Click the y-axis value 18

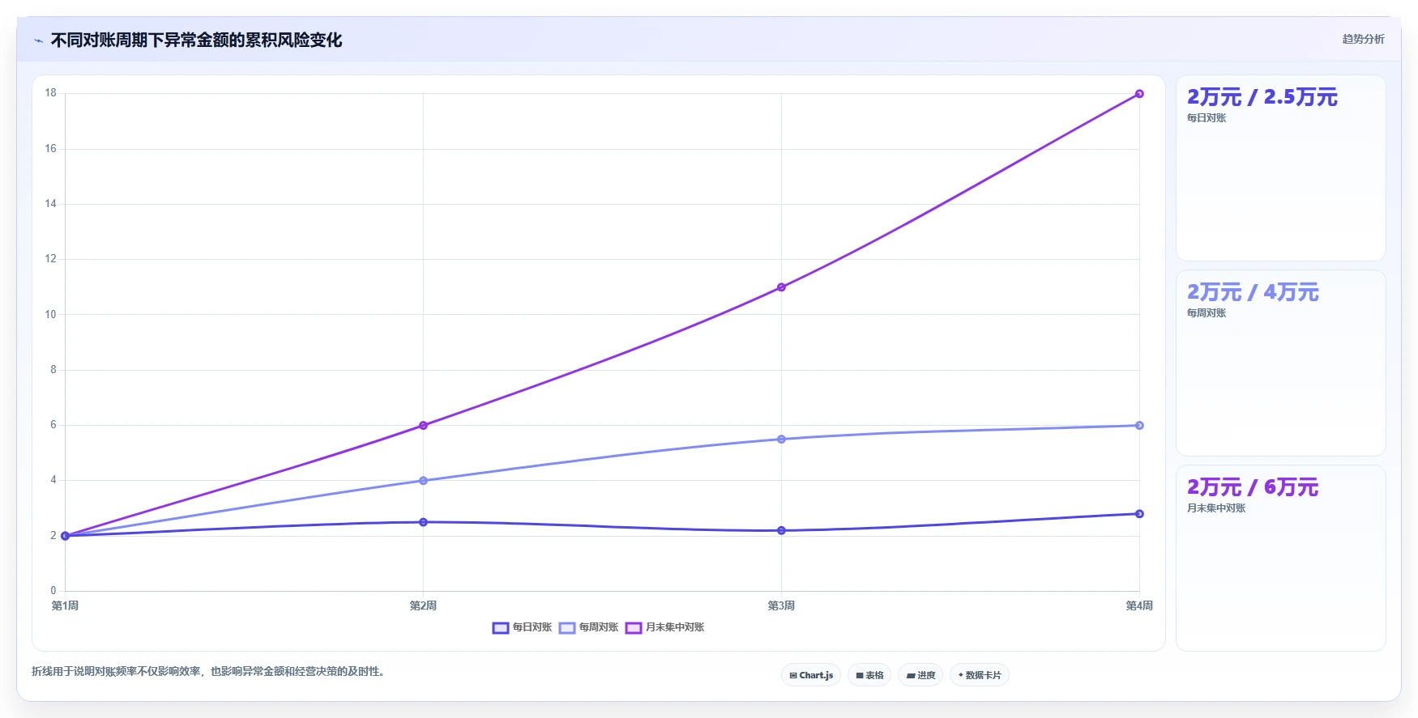pyautogui.click(x=51, y=93)
